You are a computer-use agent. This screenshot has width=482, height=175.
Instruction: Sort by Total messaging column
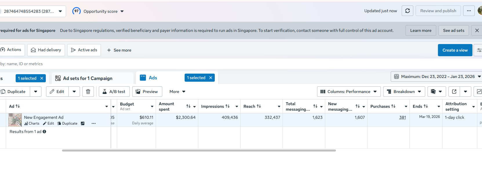315,106
